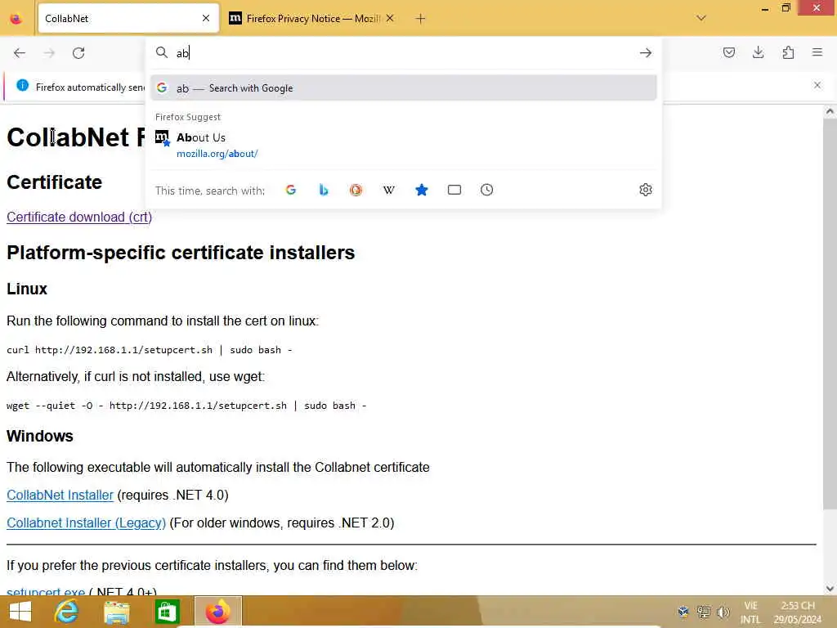Search this time with Bing
Image resolution: width=837 pixels, height=628 pixels.
(x=324, y=190)
